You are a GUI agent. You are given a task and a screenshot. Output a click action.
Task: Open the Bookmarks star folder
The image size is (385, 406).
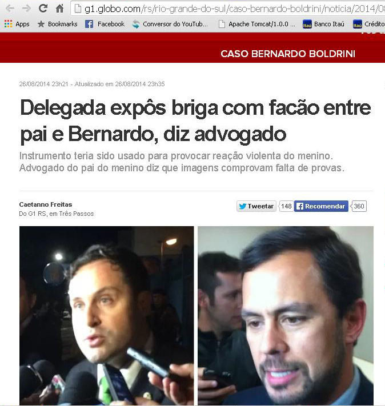[x=57, y=24]
